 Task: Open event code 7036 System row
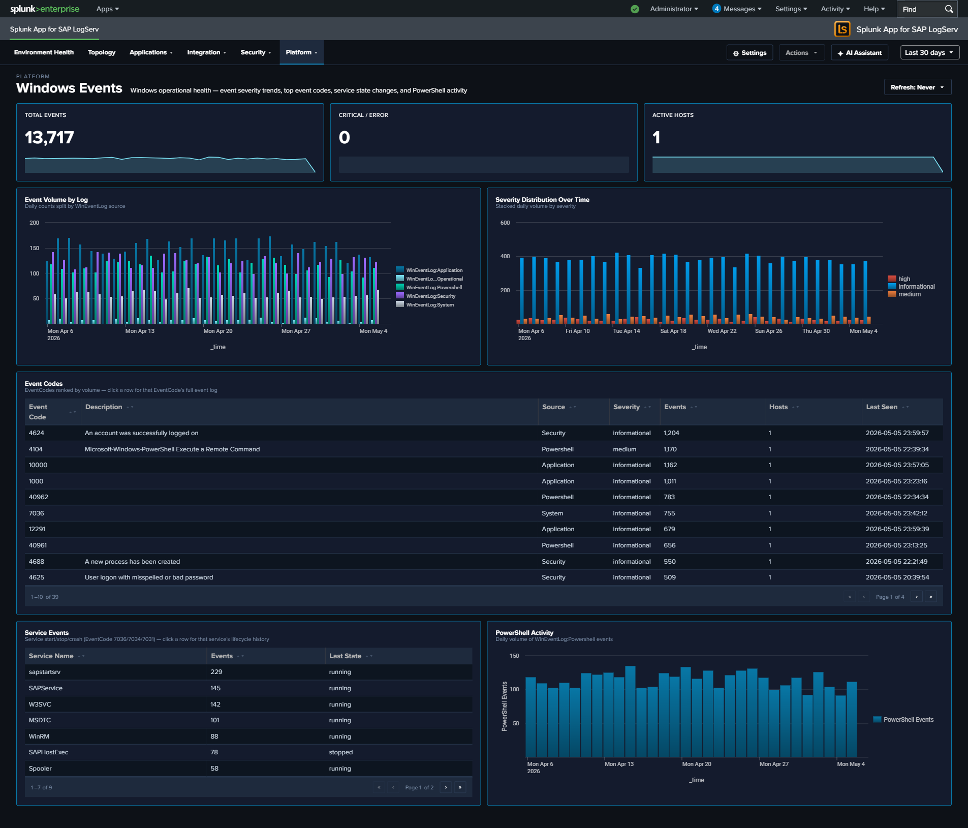tap(484, 513)
